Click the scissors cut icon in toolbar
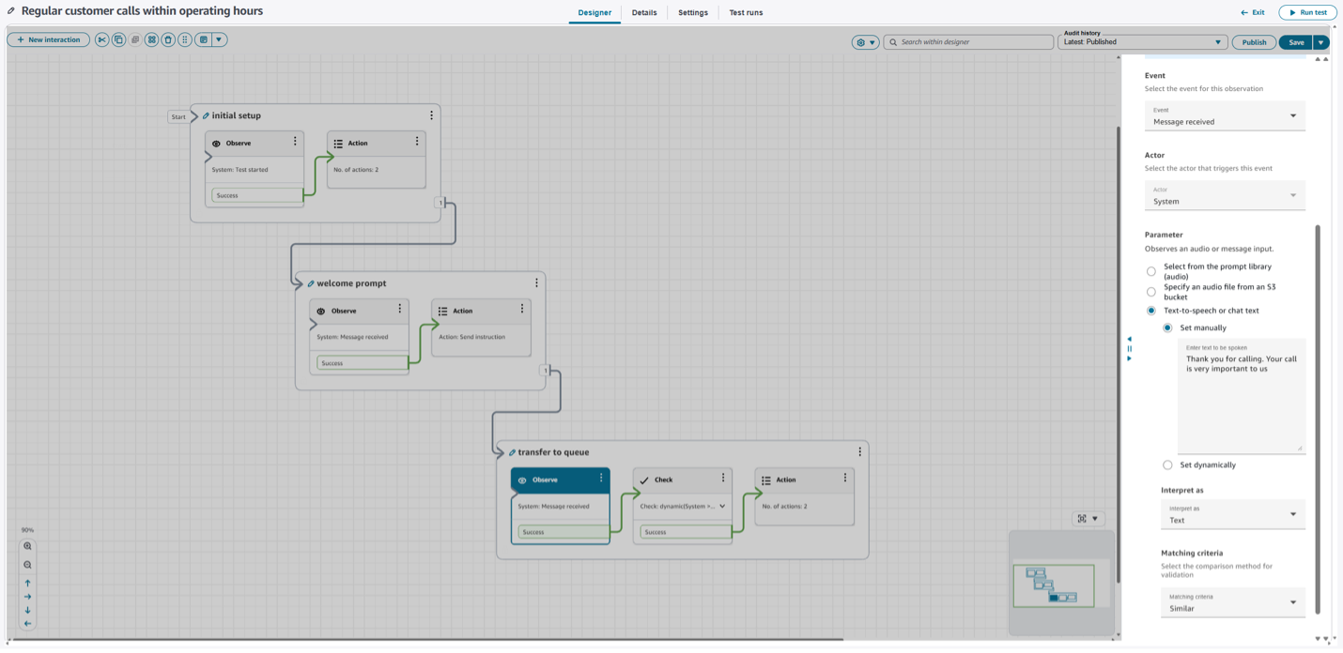The width and height of the screenshot is (1343, 653). pyautogui.click(x=101, y=40)
